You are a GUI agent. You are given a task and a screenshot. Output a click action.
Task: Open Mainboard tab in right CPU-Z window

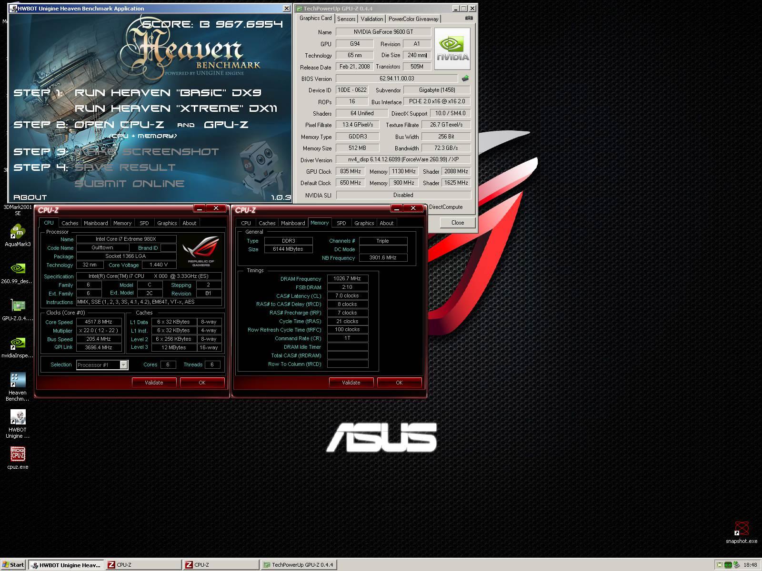coord(293,223)
